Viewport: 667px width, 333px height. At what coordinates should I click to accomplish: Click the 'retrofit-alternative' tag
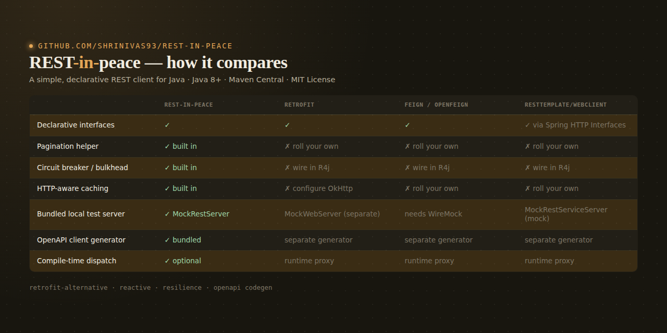click(x=68, y=288)
